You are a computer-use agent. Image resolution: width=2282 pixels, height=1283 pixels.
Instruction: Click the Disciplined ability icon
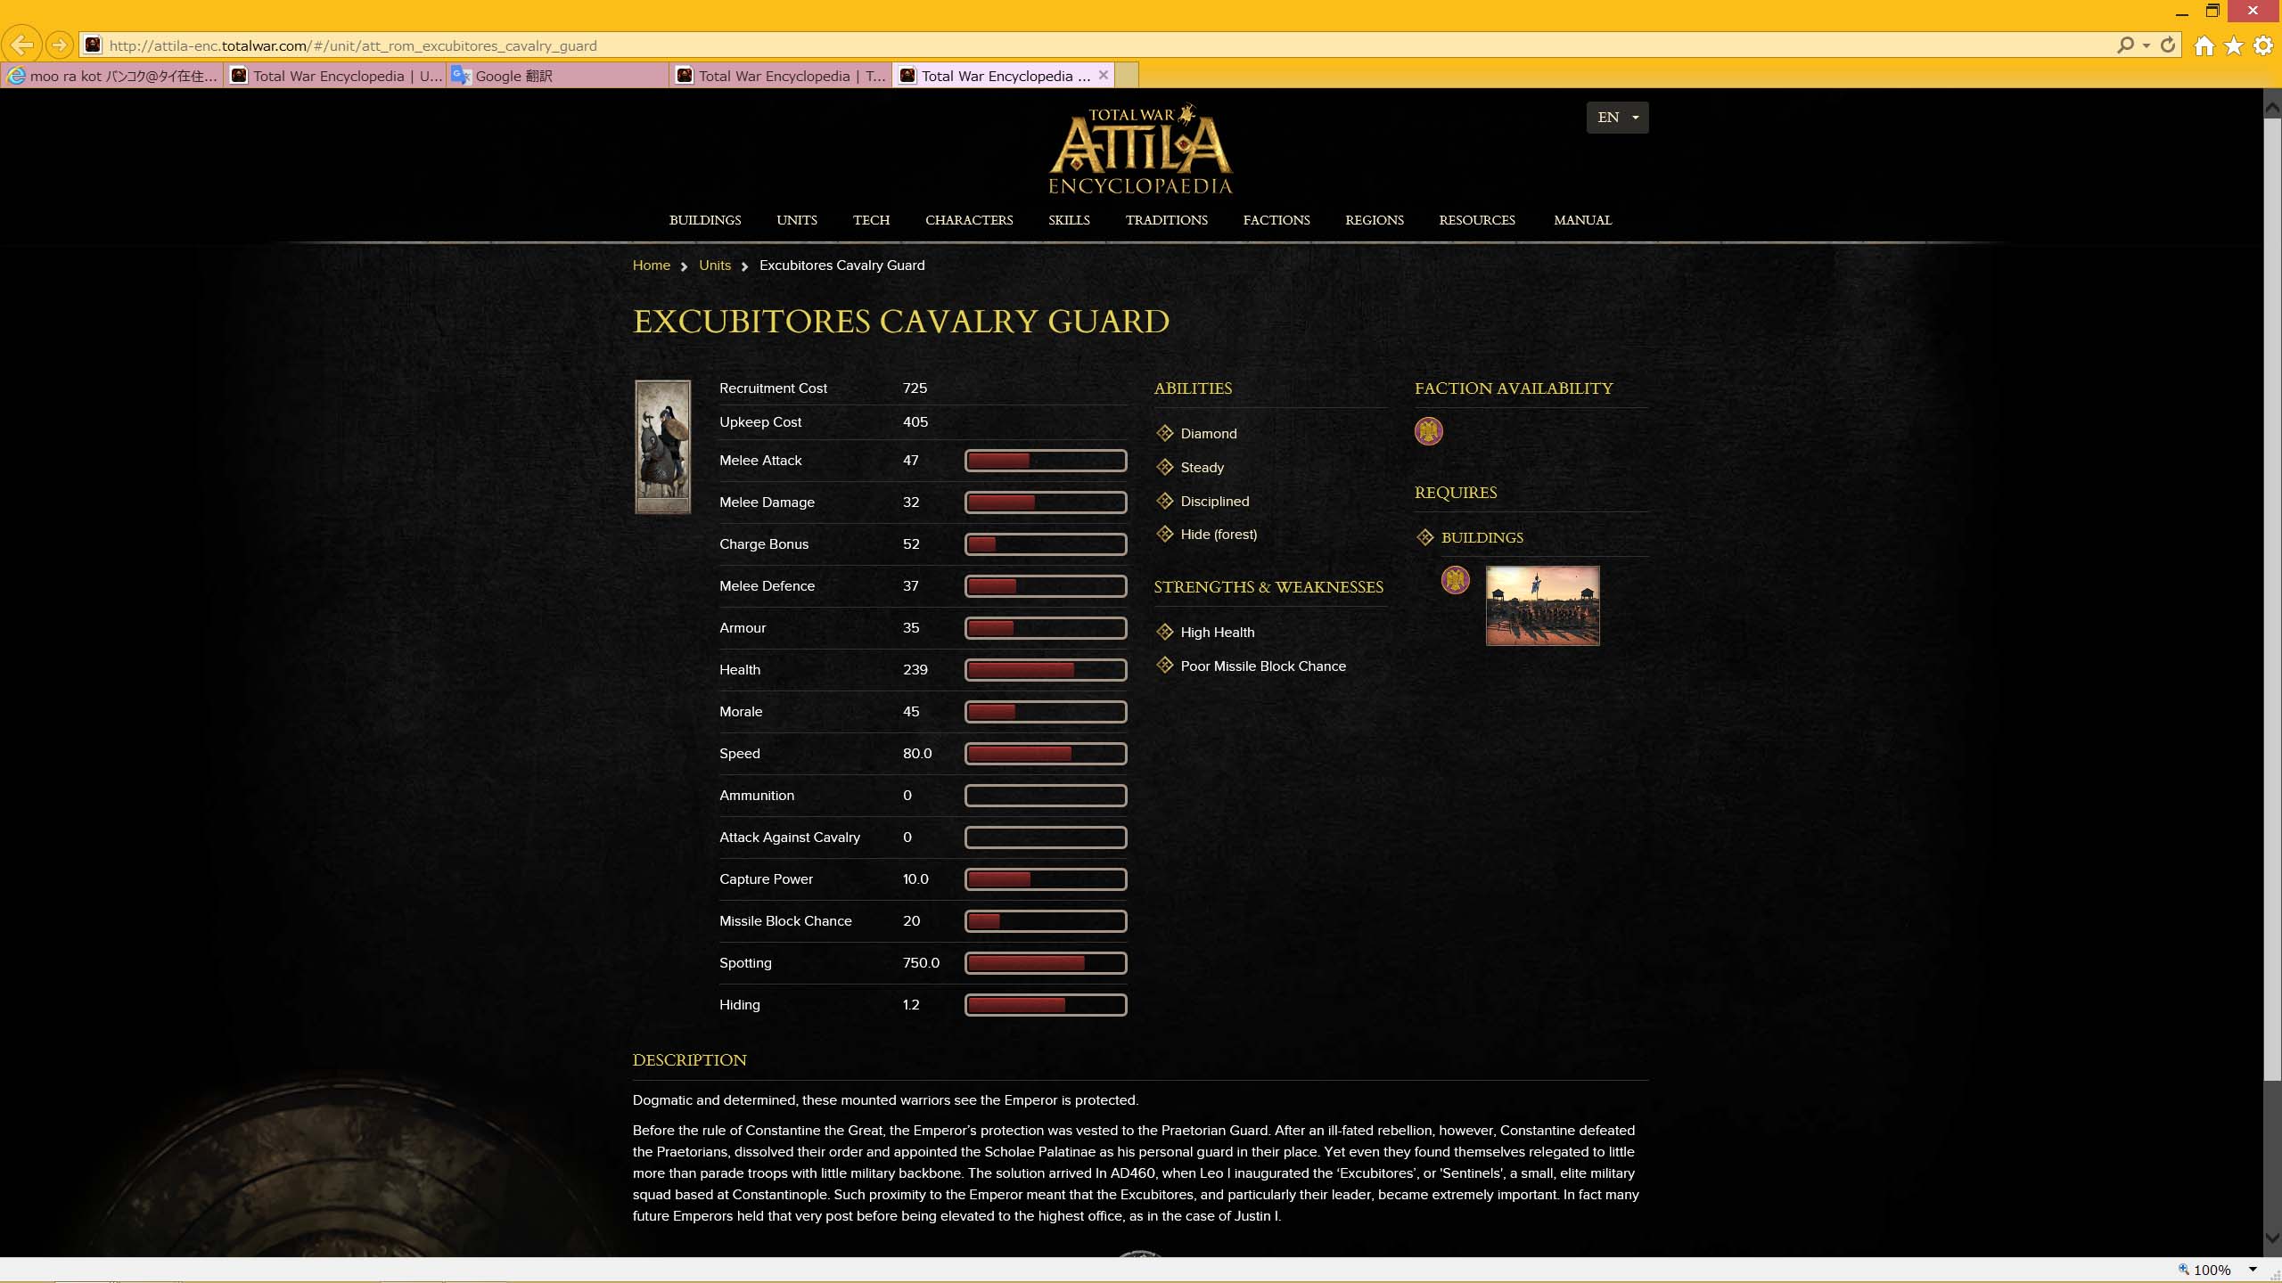tap(1165, 501)
